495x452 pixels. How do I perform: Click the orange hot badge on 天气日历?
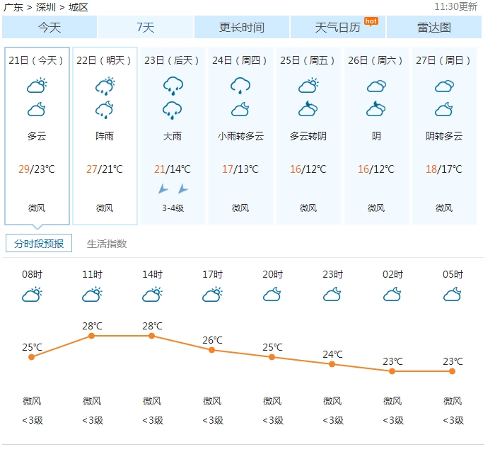tap(371, 21)
